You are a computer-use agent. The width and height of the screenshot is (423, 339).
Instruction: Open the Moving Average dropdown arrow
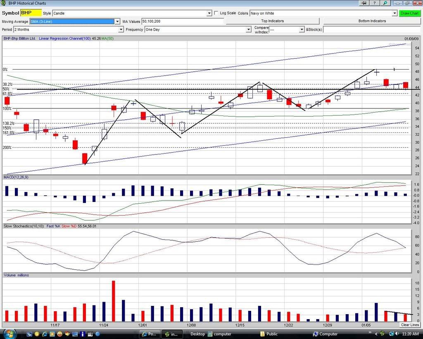[117, 22]
